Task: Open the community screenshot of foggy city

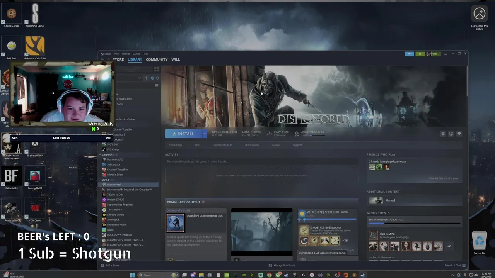Action: point(262,232)
